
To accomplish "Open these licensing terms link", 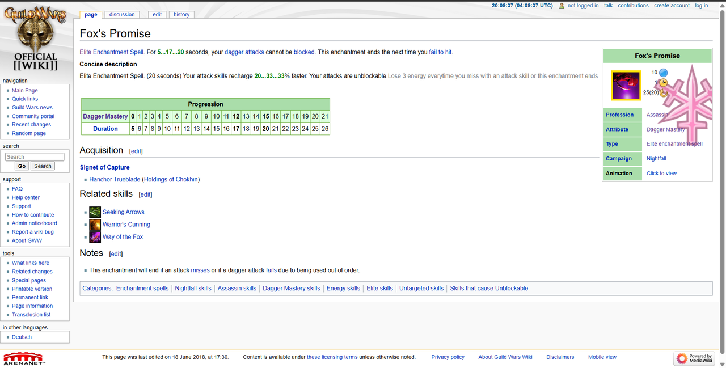I will (332, 357).
